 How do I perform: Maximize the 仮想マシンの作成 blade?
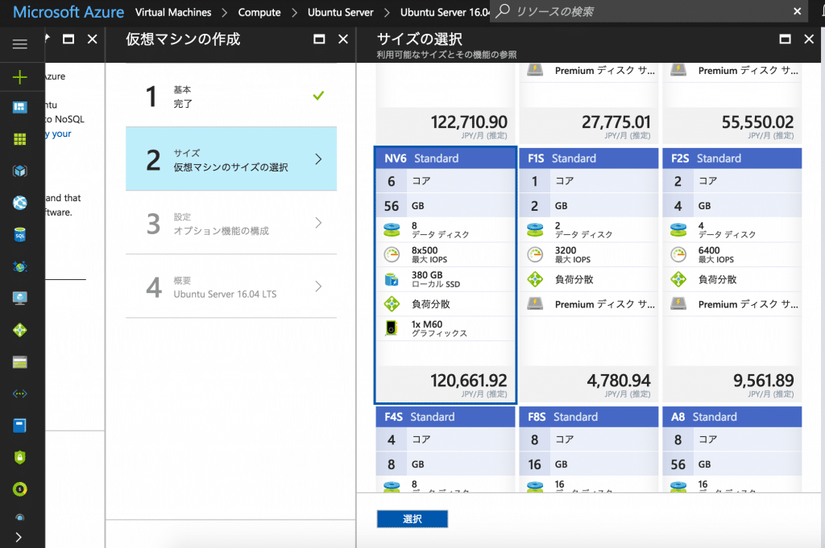(319, 39)
